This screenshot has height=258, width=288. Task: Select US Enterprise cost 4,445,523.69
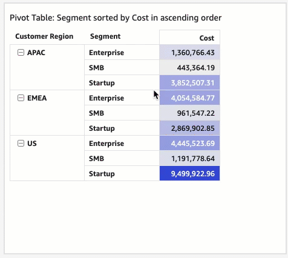[189, 144]
